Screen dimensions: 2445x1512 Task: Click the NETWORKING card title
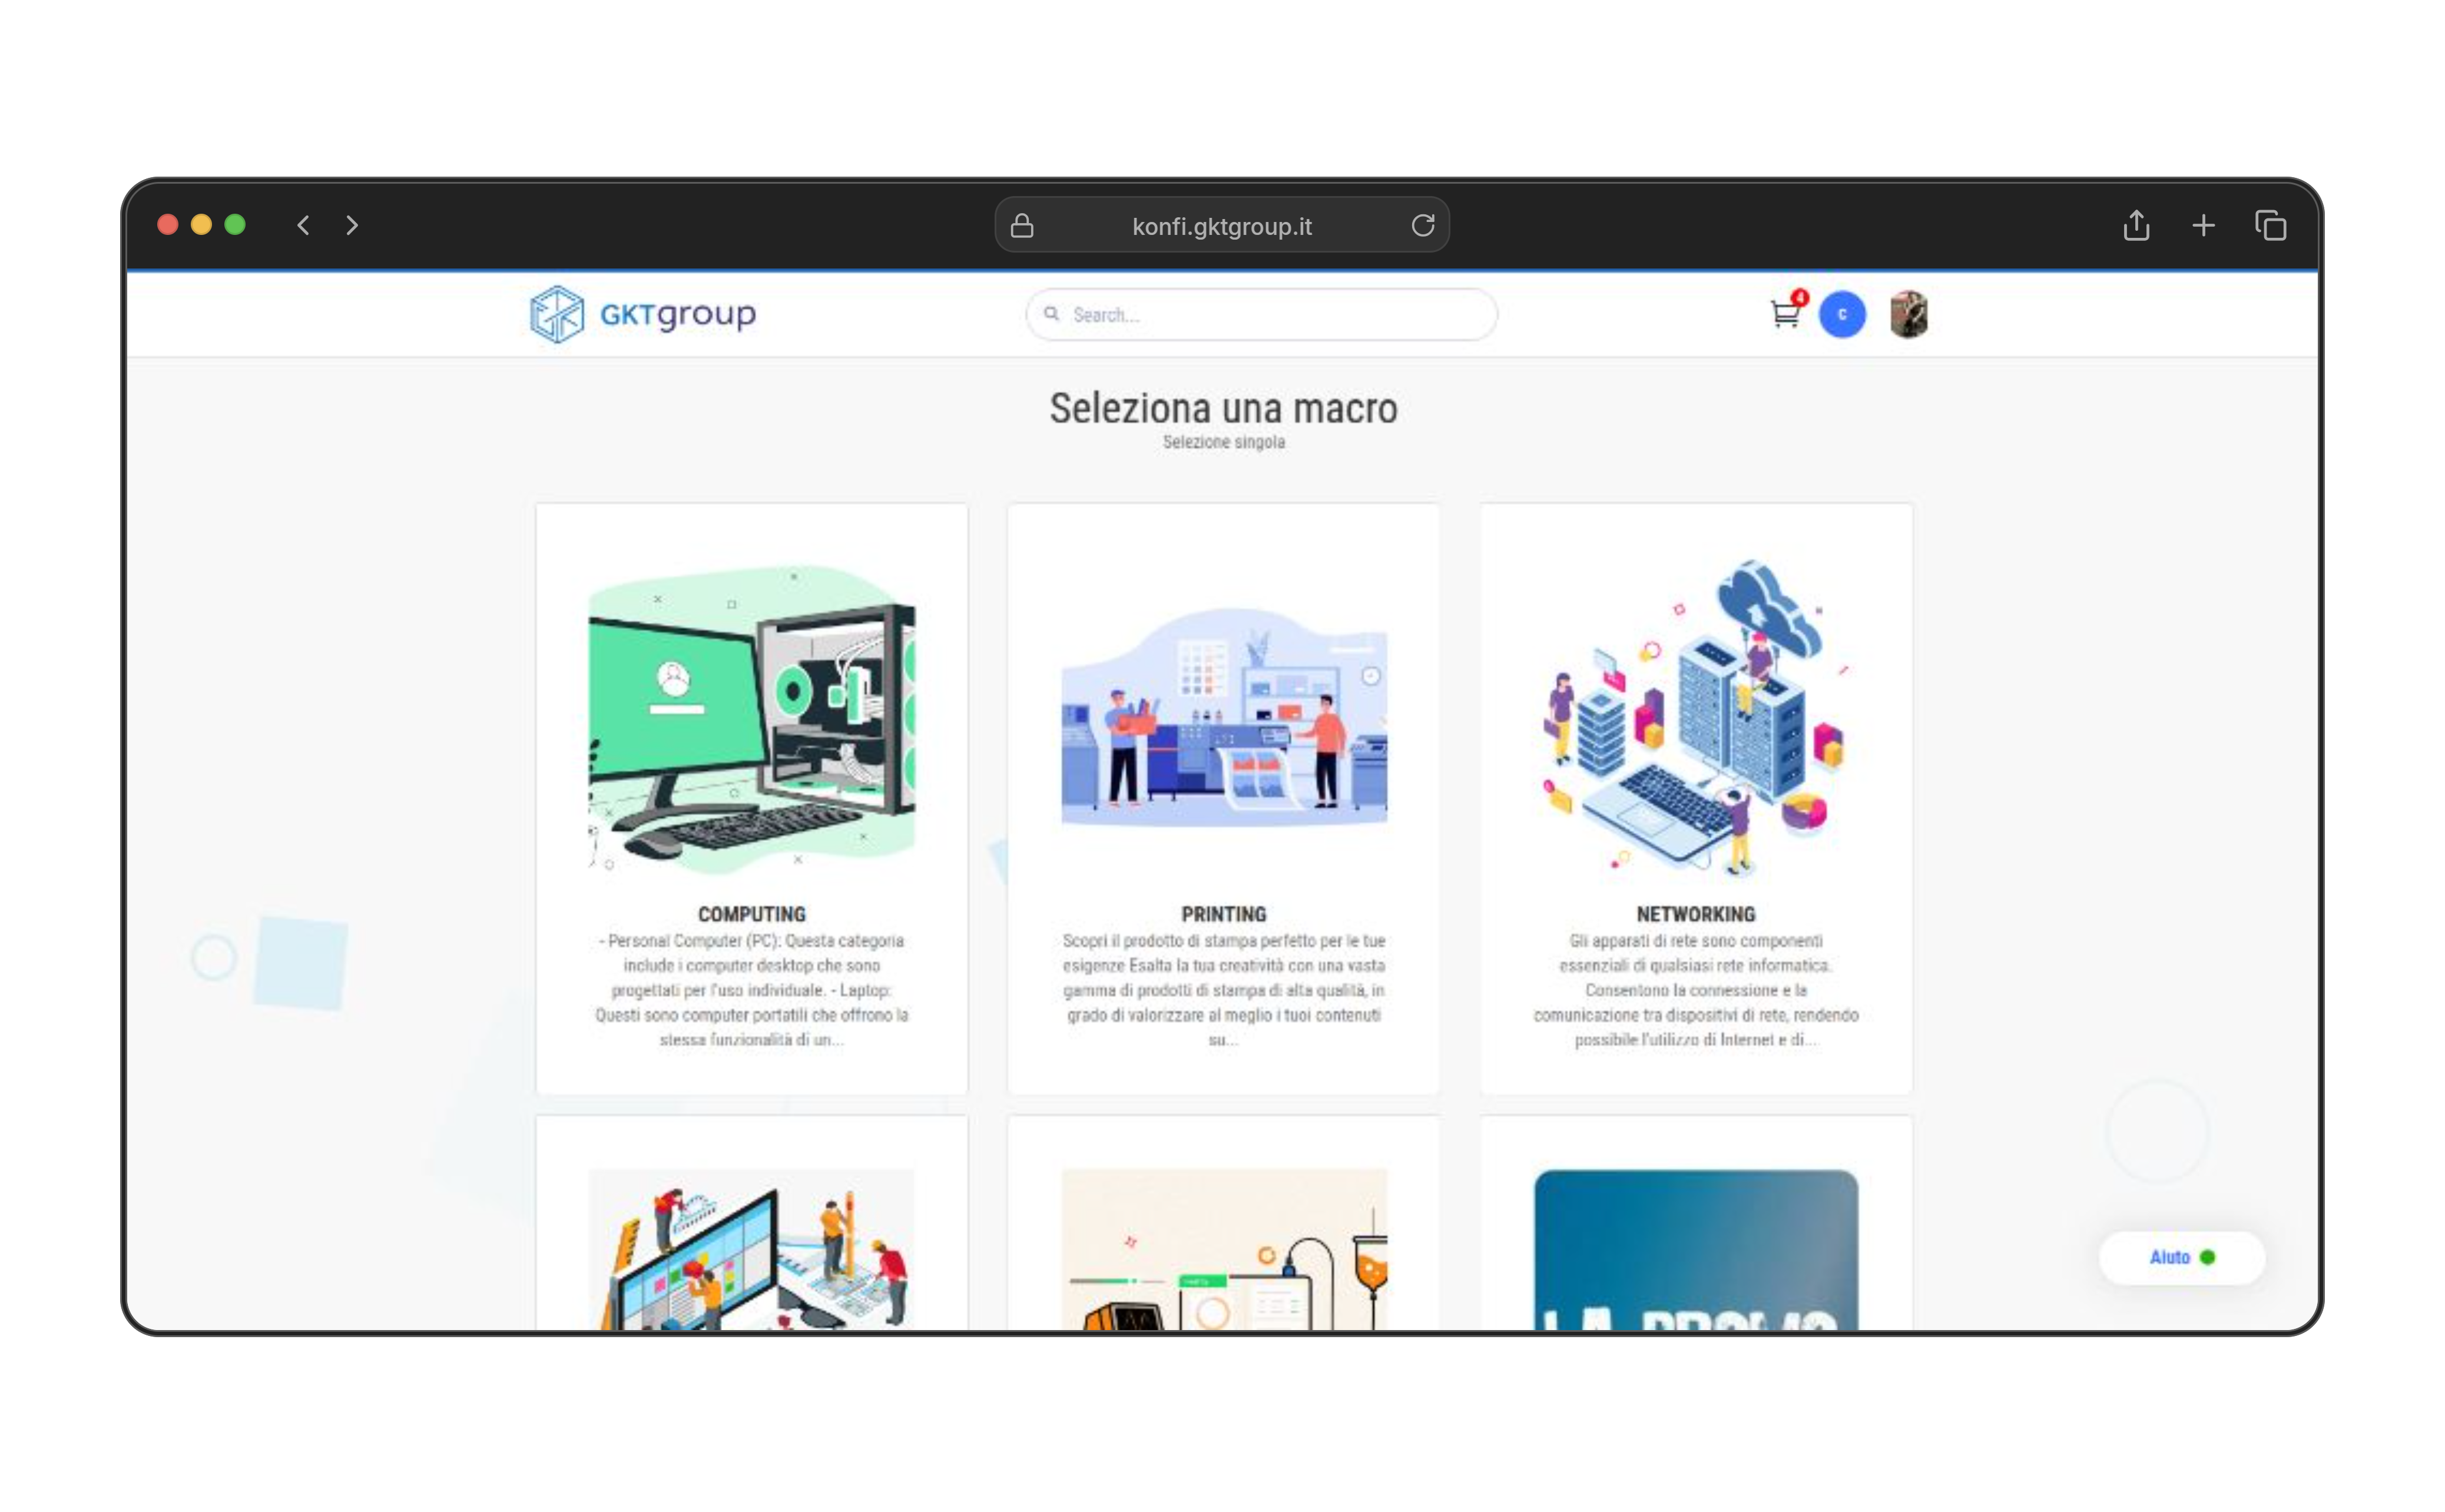pos(1696,914)
